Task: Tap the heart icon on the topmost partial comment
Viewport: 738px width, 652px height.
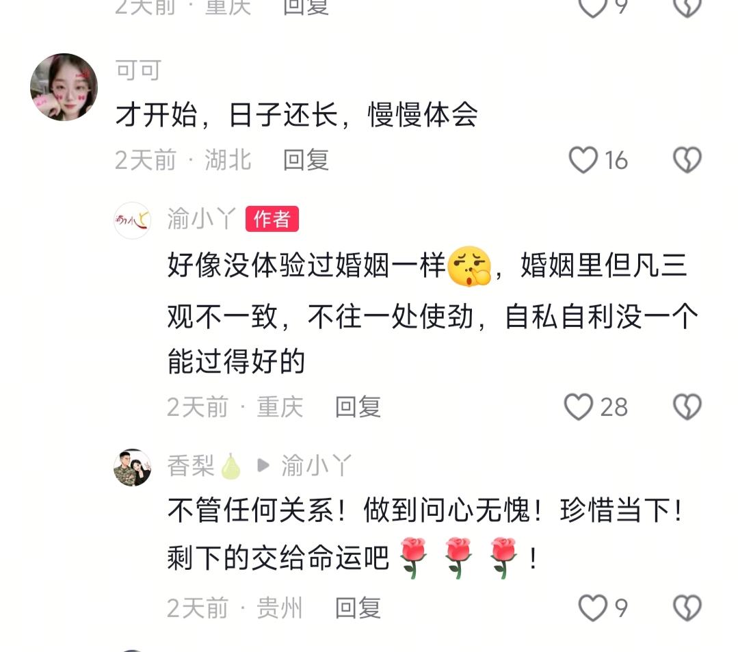Action: pyautogui.click(x=592, y=7)
